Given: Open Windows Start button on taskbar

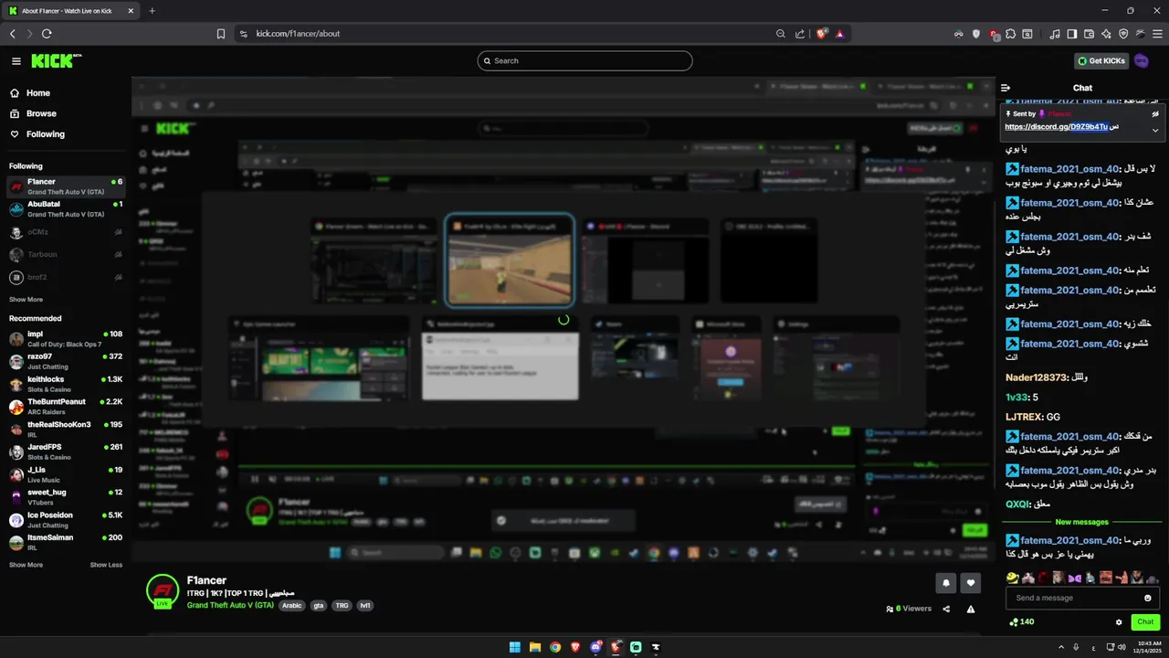Looking at the screenshot, I should click(515, 647).
